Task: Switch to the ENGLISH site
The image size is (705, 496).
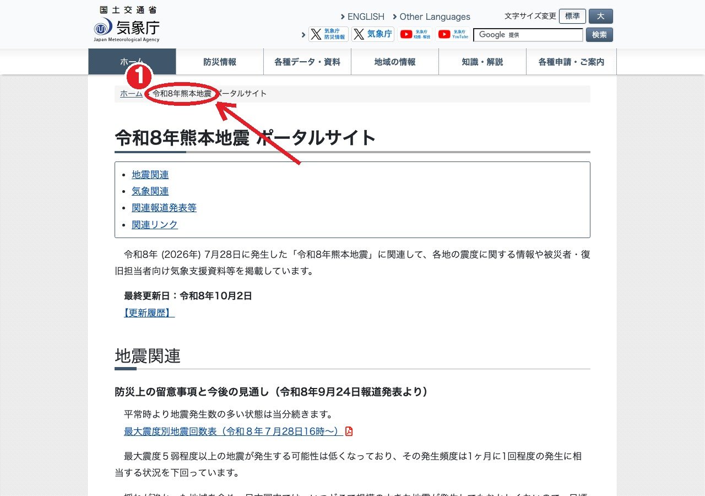Action: (x=366, y=17)
